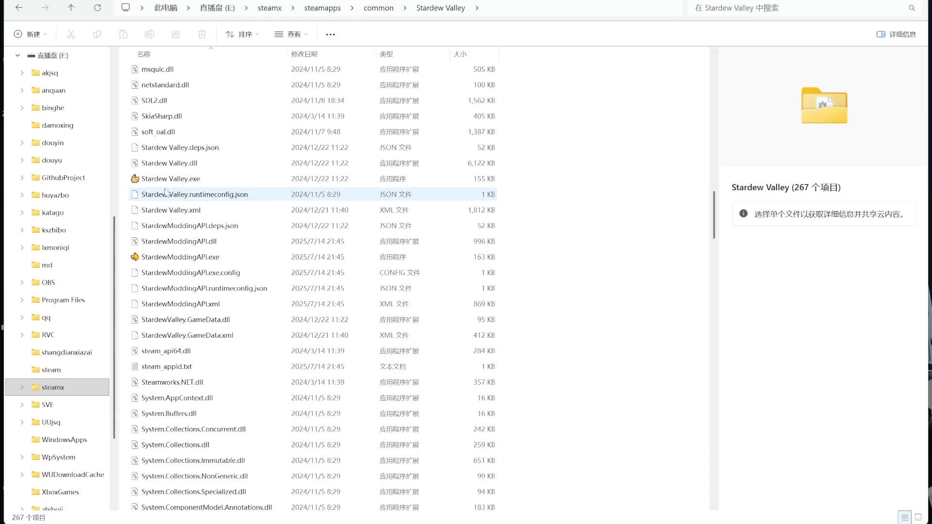Expand the douyin folder in tree
932x524 pixels.
(22, 143)
